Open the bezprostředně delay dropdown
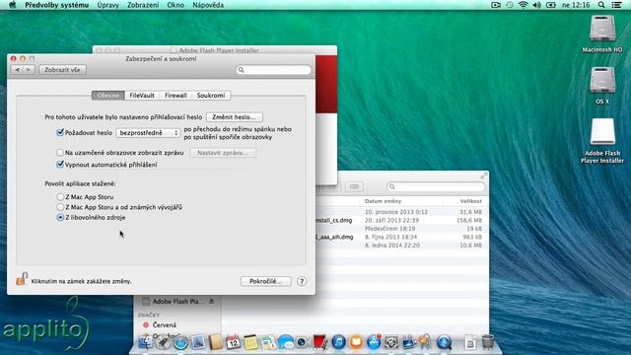Viewport: 631px width, 355px height. [x=148, y=133]
